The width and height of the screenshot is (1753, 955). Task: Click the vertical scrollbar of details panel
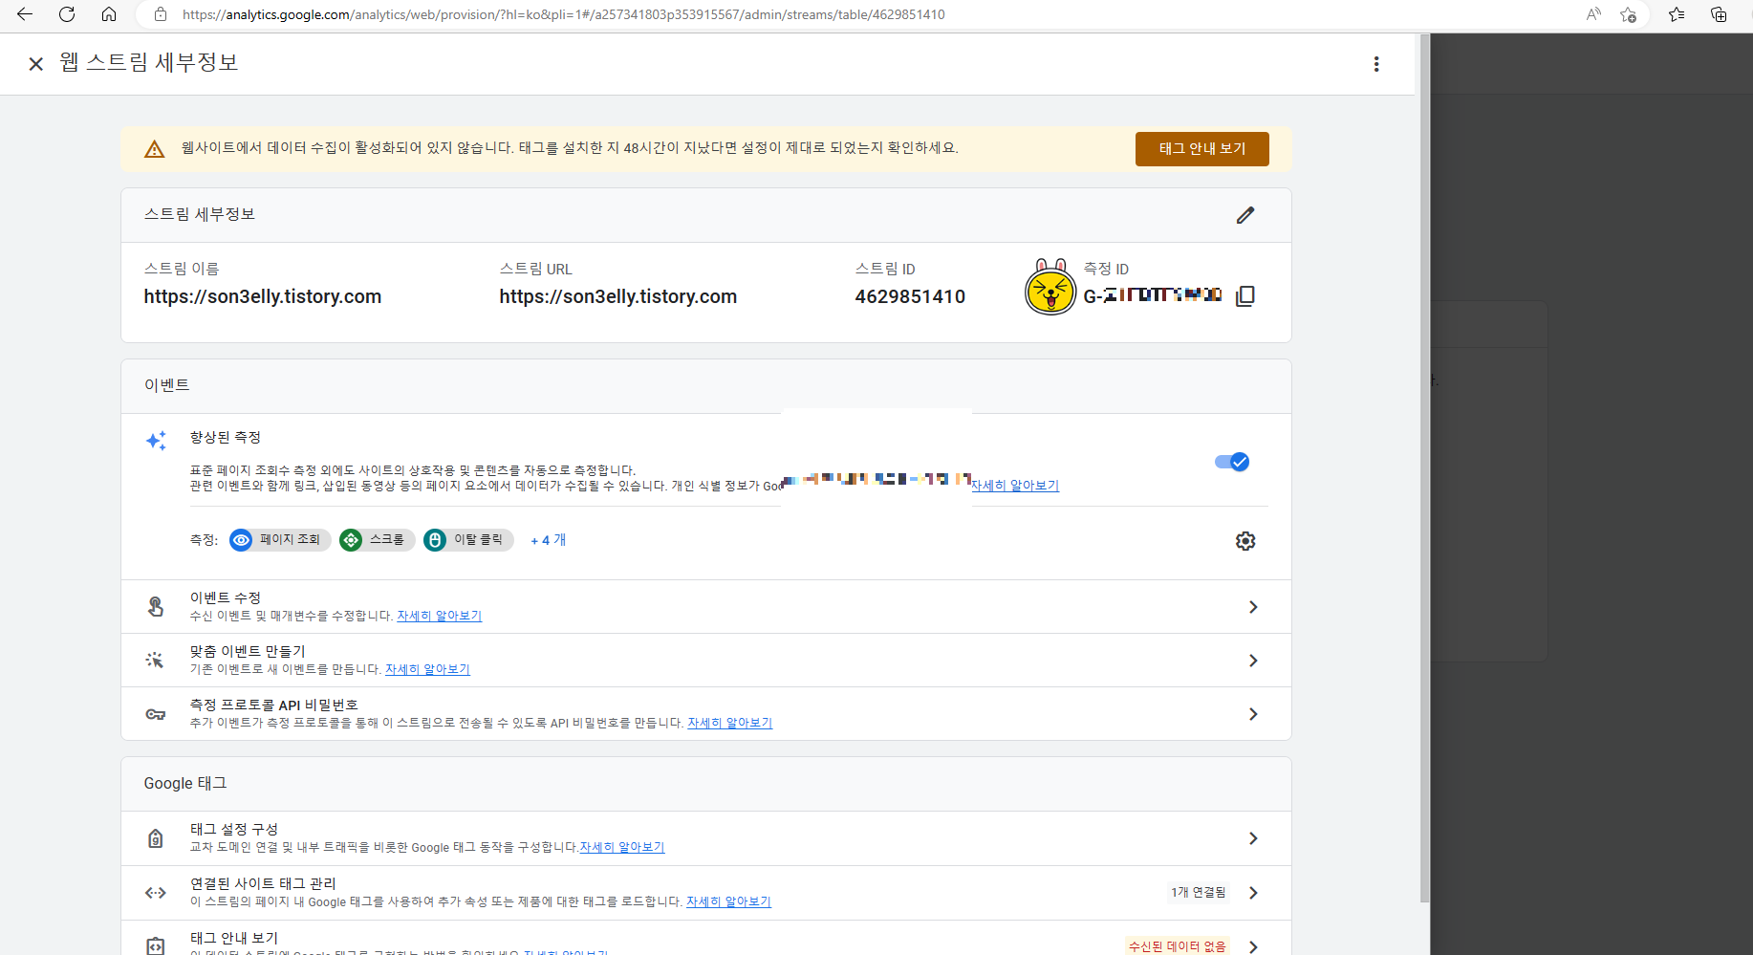coord(1424,468)
